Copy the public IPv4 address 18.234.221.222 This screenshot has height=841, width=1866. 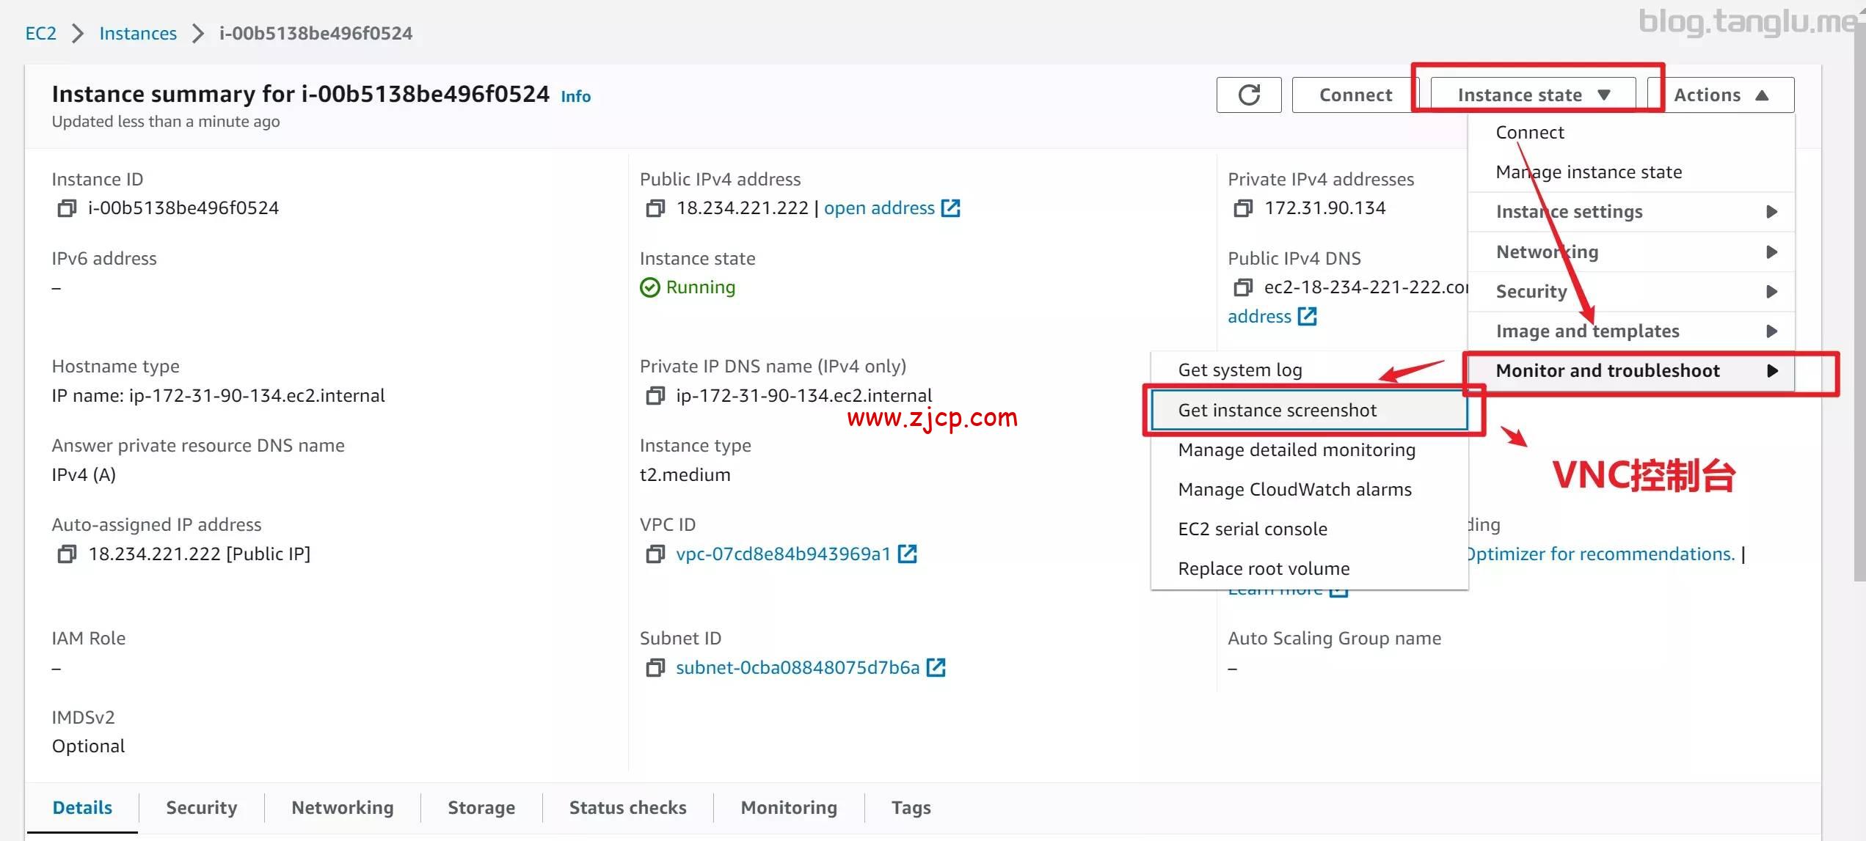(x=655, y=208)
